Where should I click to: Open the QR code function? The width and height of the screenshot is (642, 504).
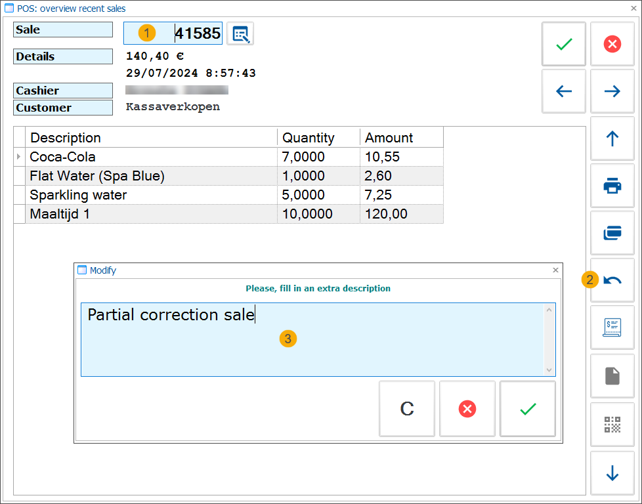612,425
